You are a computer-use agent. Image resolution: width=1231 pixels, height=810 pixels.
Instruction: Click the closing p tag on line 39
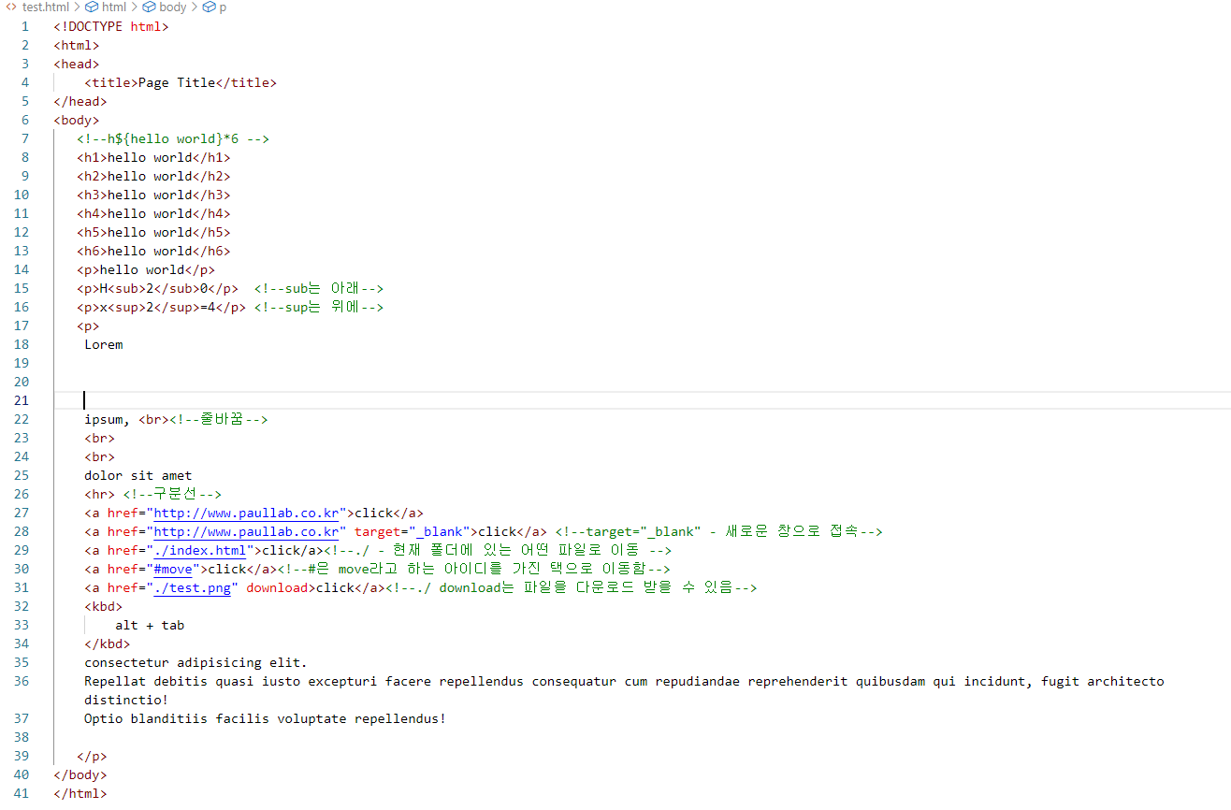tap(92, 756)
